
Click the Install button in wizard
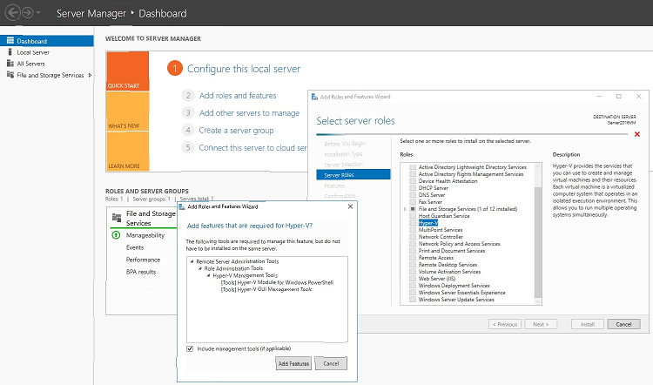point(587,324)
